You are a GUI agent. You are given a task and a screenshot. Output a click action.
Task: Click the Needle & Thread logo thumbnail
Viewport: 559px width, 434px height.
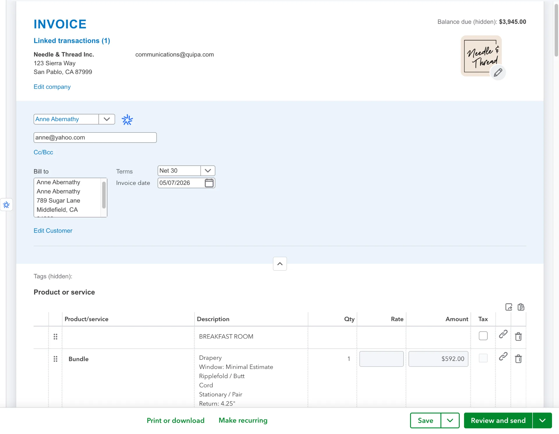pyautogui.click(x=481, y=56)
